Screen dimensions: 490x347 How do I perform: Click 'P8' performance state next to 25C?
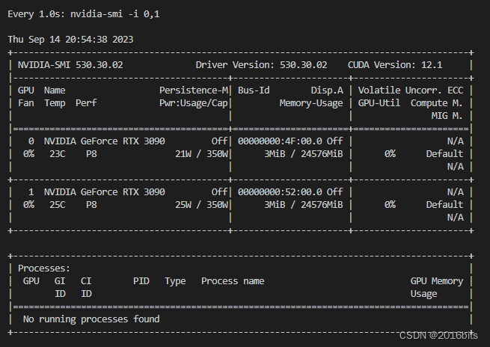point(91,205)
